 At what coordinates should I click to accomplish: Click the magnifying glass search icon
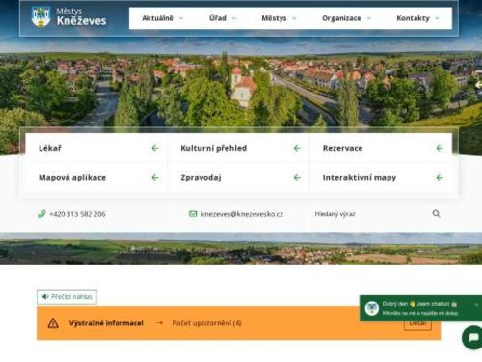click(x=436, y=213)
